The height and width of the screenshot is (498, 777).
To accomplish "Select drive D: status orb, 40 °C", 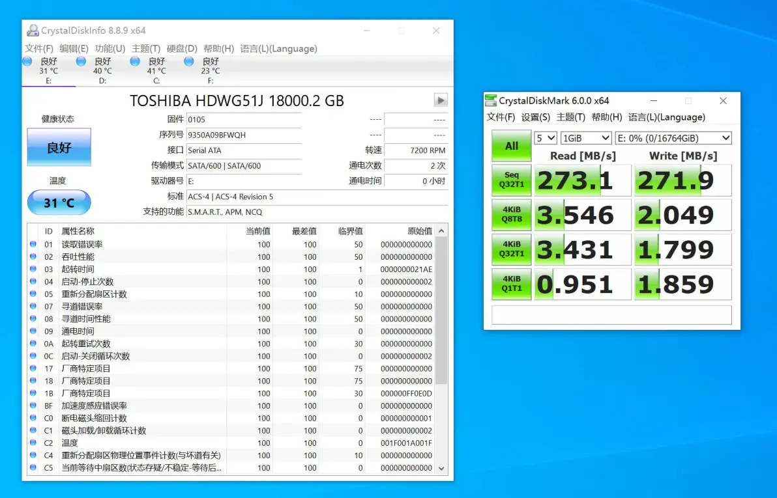I will tap(81, 61).
